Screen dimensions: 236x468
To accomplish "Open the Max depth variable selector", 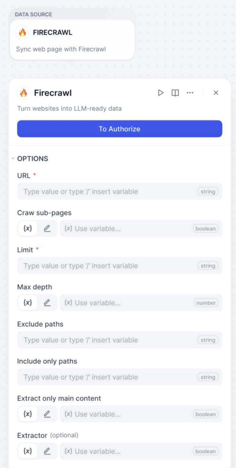I will (141, 303).
